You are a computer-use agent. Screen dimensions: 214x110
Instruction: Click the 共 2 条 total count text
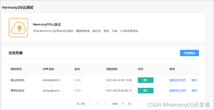point(81,104)
